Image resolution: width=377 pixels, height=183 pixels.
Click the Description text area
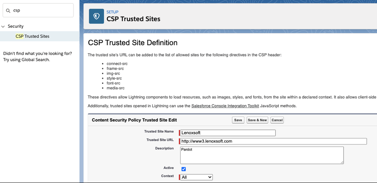262,155
